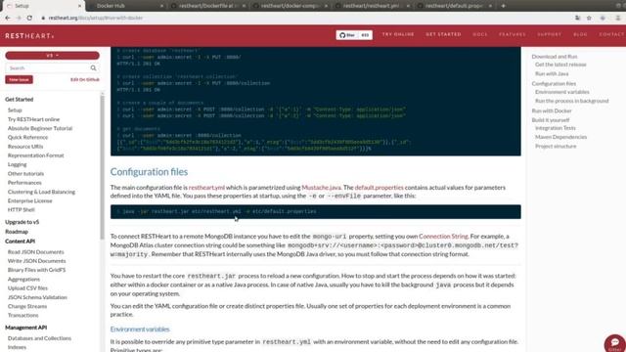626x352 pixels.
Task: Open Logging in the sidebar
Action: click(18, 164)
